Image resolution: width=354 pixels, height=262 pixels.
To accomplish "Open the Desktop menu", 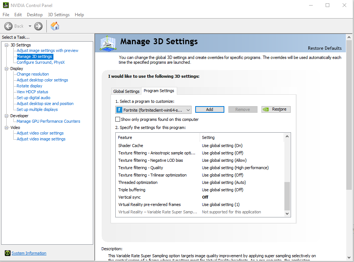I will [35, 15].
